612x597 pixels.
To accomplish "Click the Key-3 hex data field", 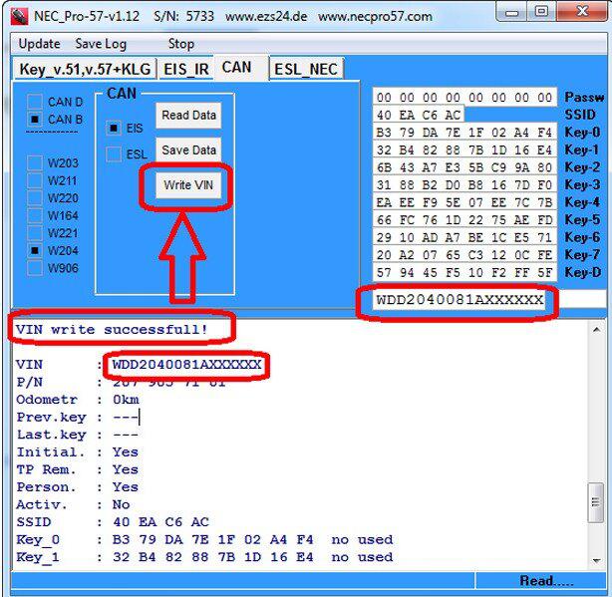I will [464, 185].
